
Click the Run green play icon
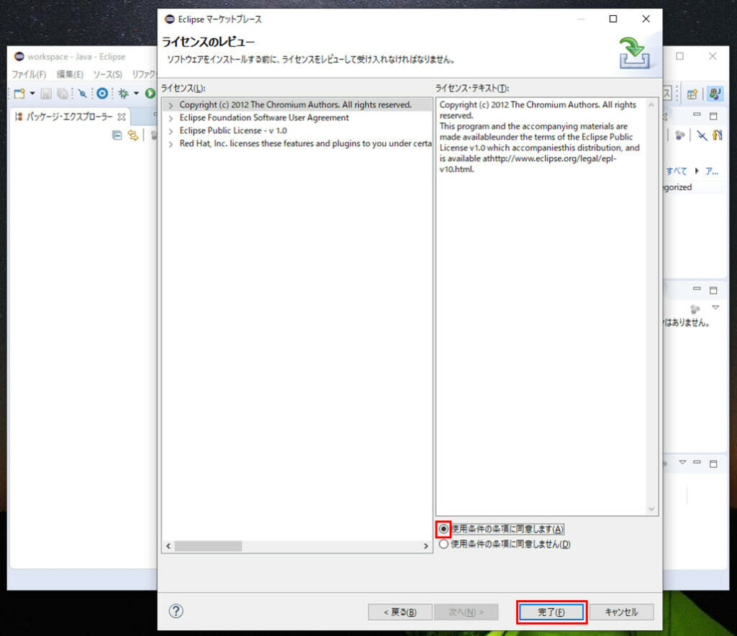click(151, 94)
